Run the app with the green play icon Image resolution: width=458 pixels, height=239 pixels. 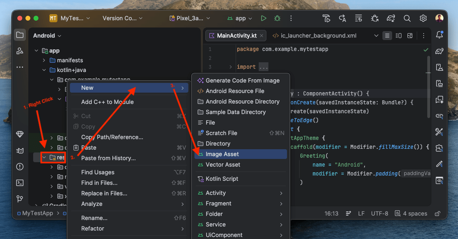[x=264, y=18]
